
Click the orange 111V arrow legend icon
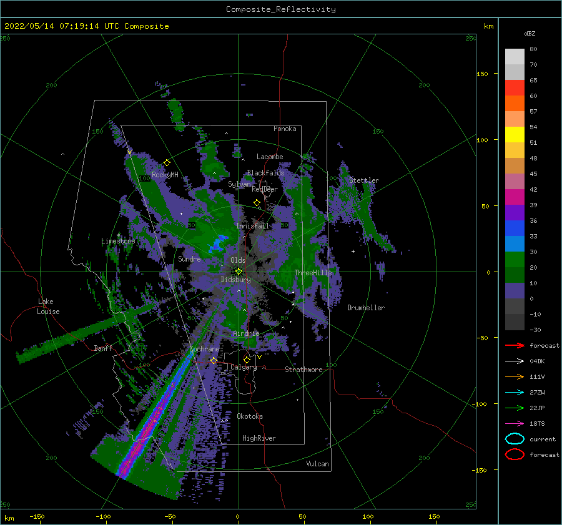(x=515, y=376)
